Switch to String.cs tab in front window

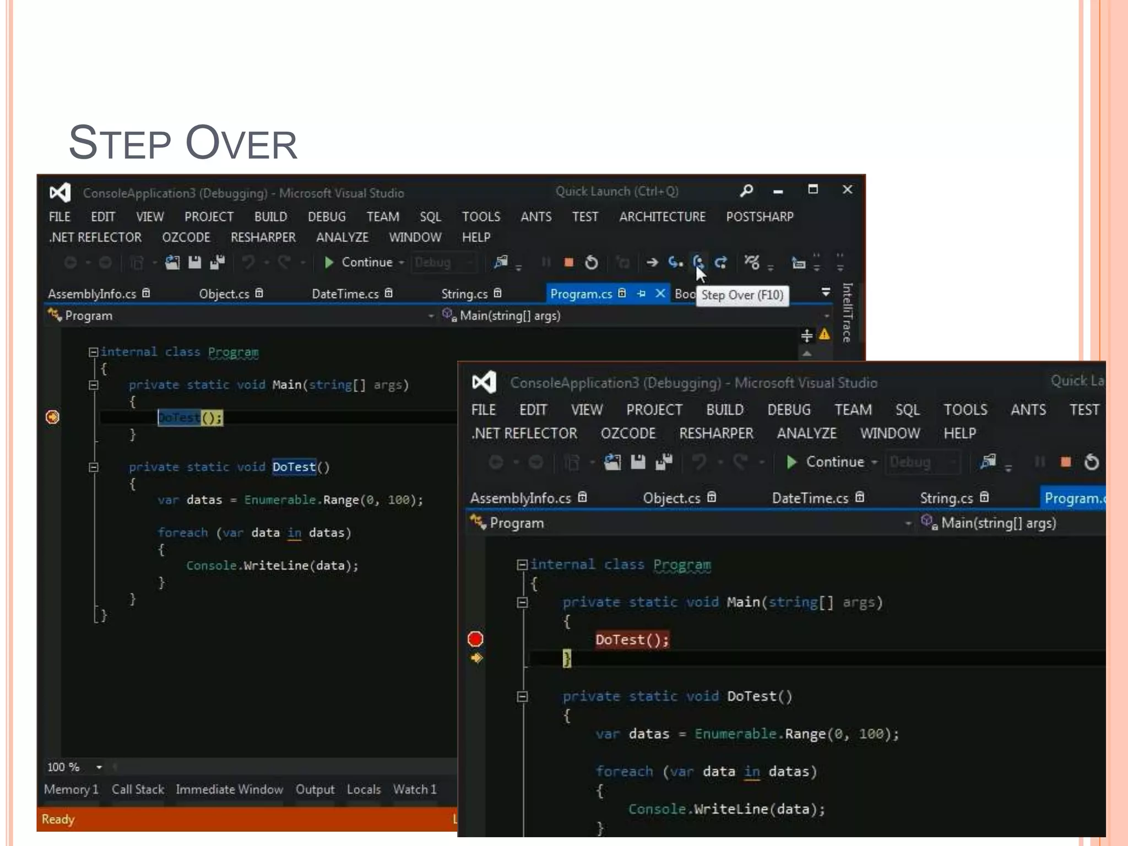point(954,498)
